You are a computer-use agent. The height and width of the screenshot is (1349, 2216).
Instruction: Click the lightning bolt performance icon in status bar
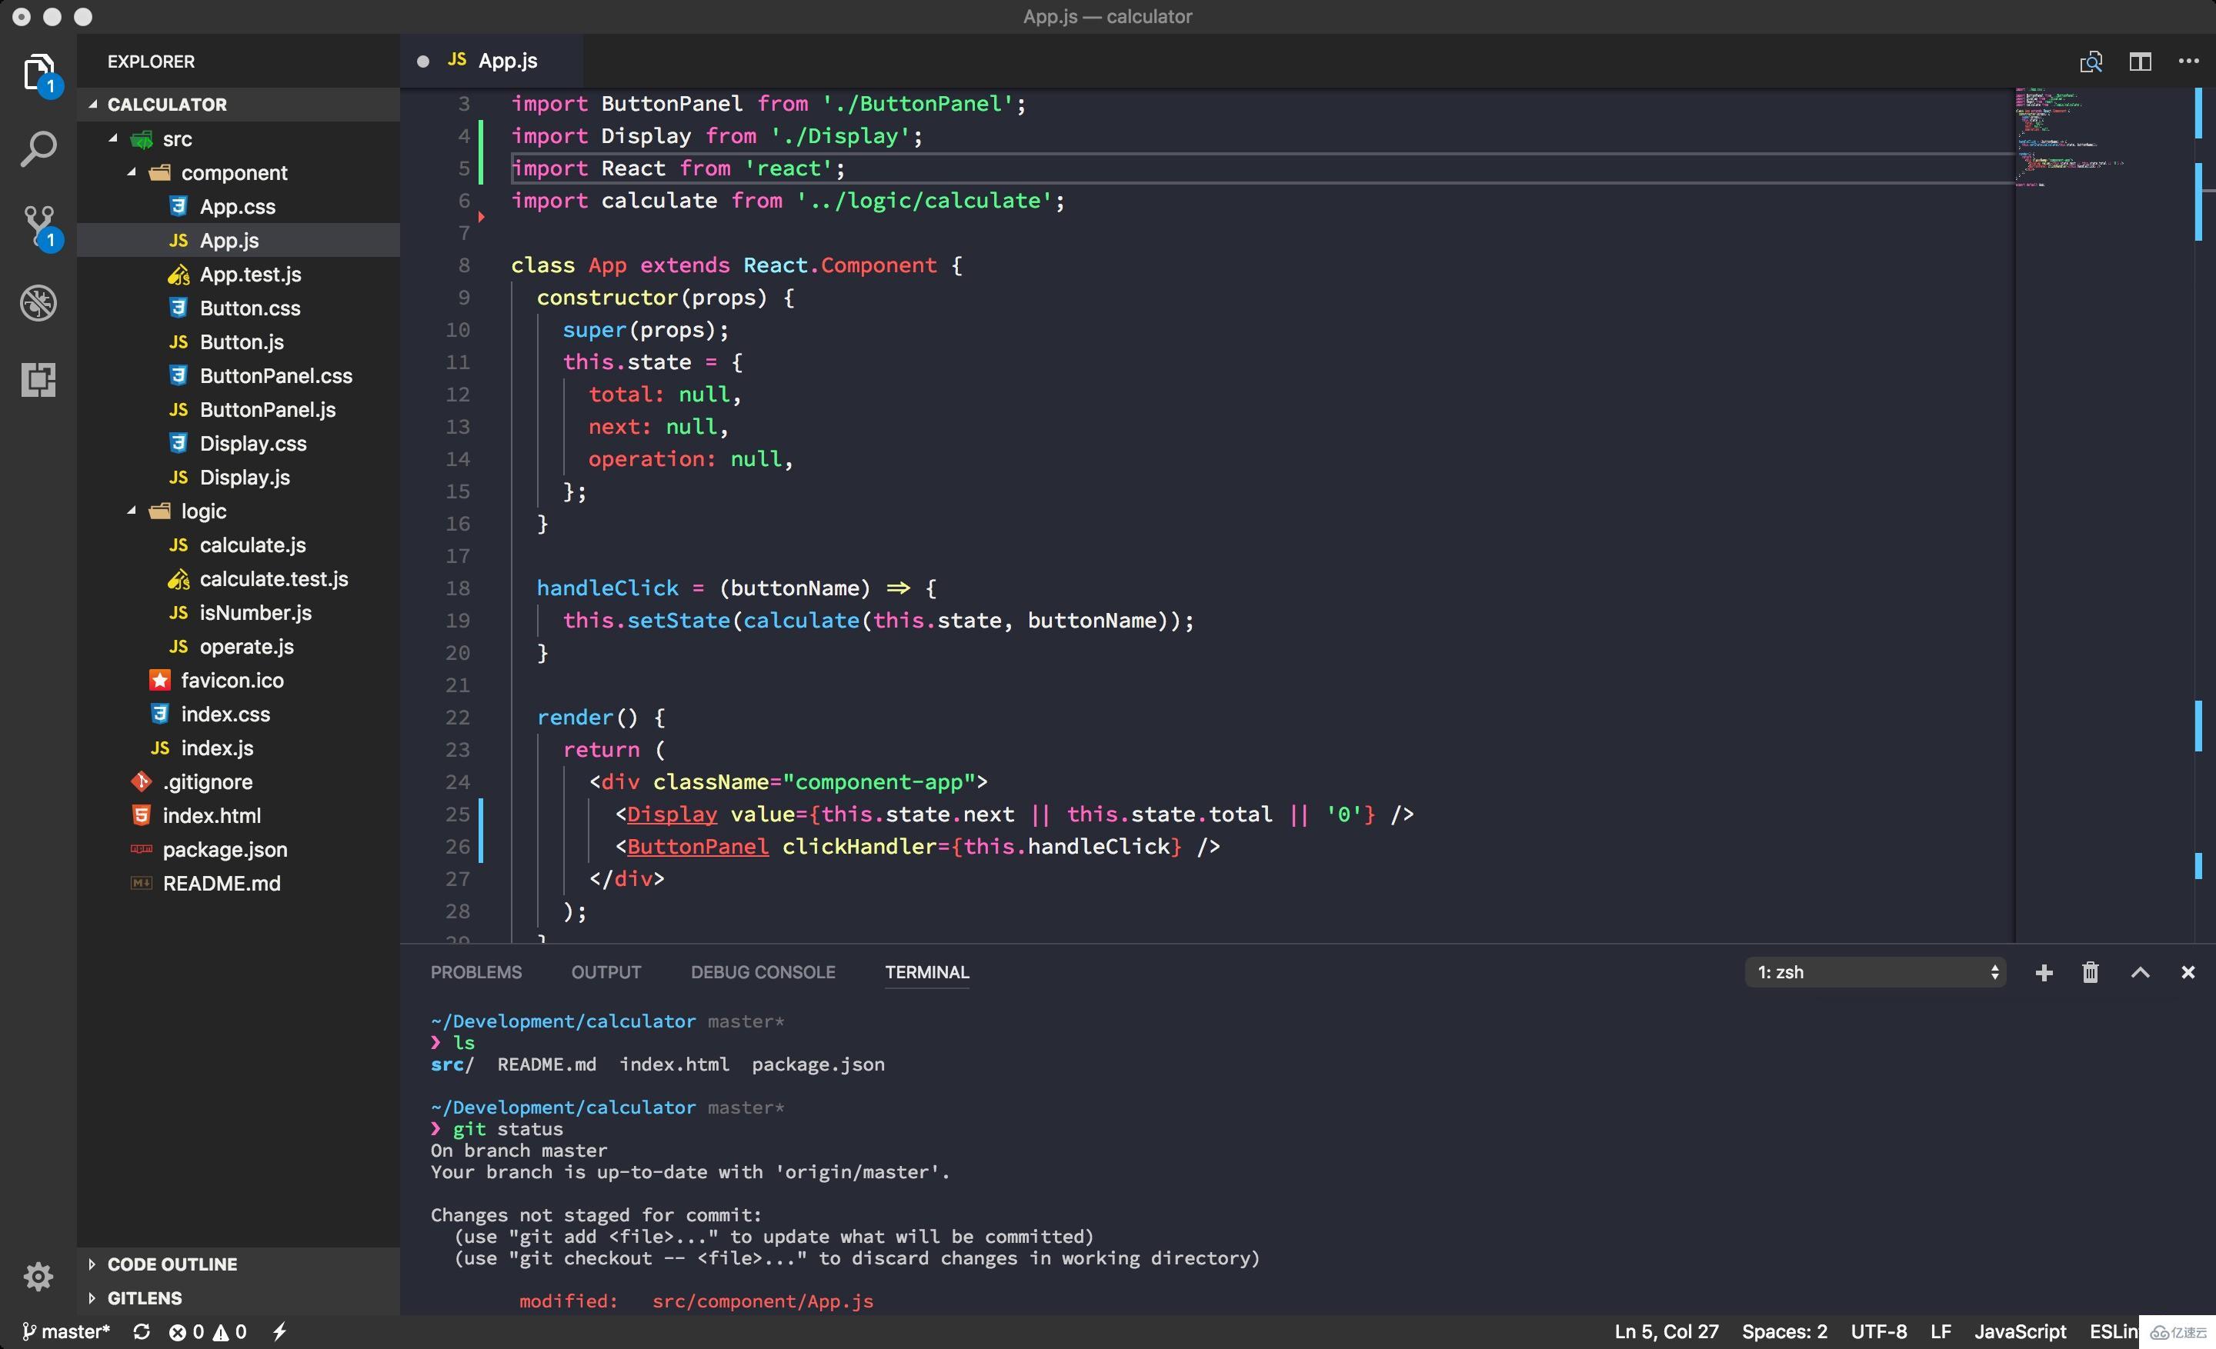click(x=277, y=1330)
